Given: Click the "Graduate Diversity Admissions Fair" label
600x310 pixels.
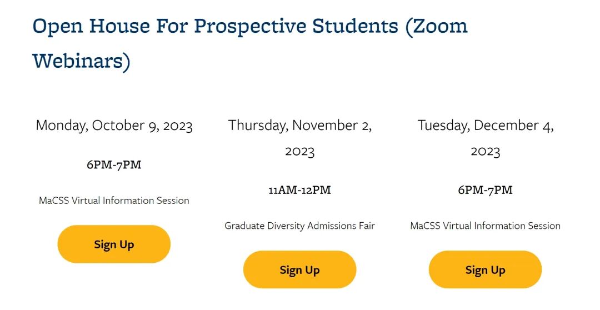Looking at the screenshot, I should [299, 226].
